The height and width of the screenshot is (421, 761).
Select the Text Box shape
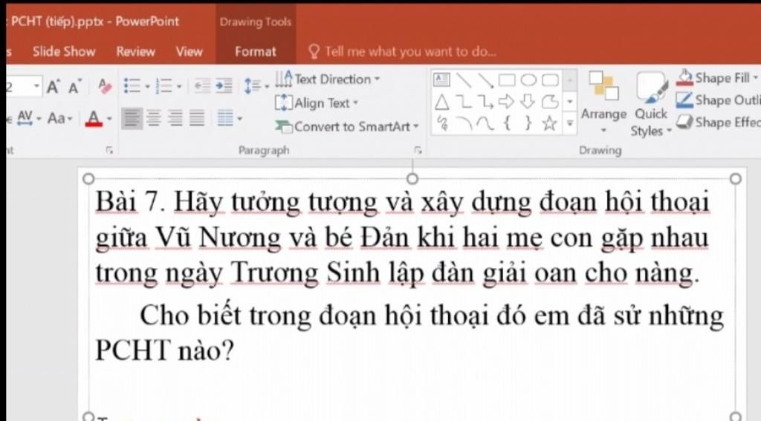click(441, 79)
